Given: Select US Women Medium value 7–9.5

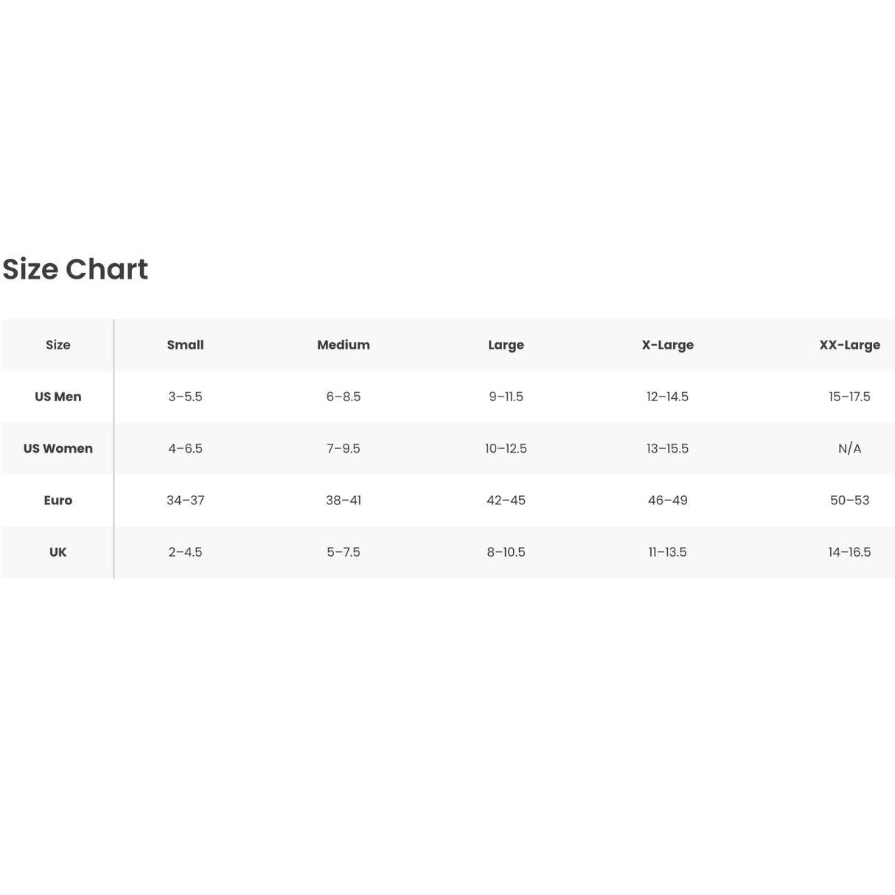Looking at the screenshot, I should pos(344,448).
